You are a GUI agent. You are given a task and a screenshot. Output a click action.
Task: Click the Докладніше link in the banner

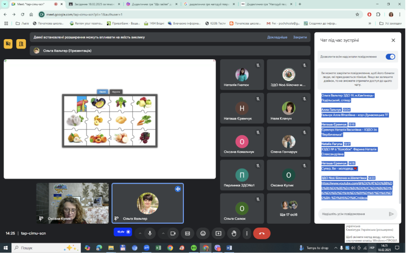tap(277, 37)
